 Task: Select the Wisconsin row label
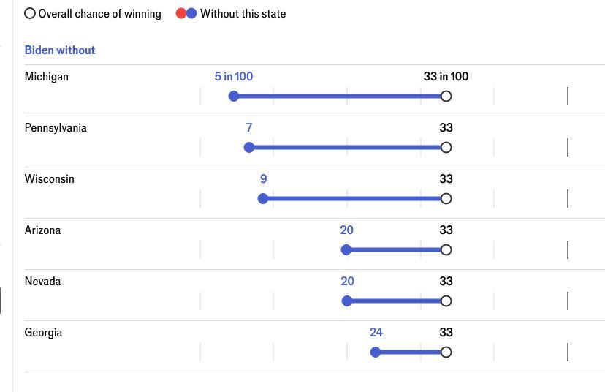pyautogui.click(x=50, y=178)
